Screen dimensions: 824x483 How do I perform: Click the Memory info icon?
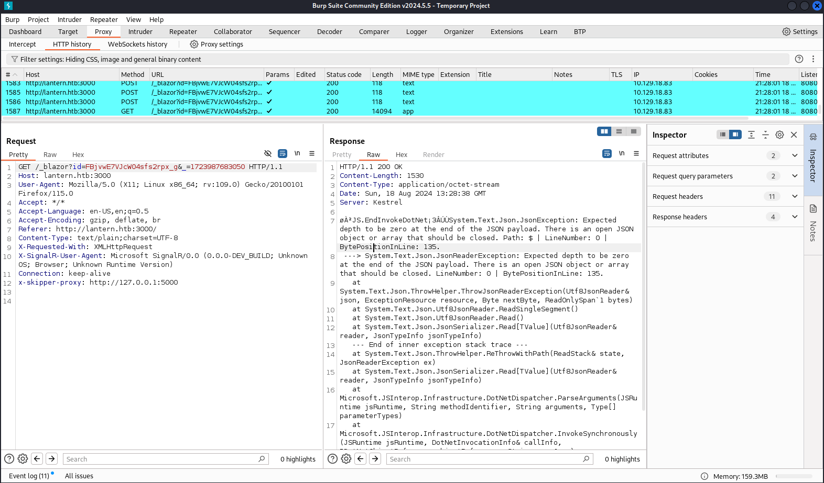704,476
